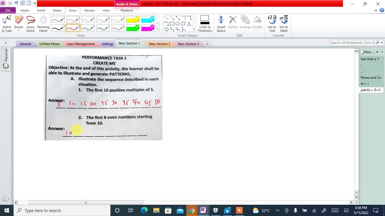Screen dimensions: 385x216
Task: Create a new section via the plus tab
Action: (x=207, y=43)
